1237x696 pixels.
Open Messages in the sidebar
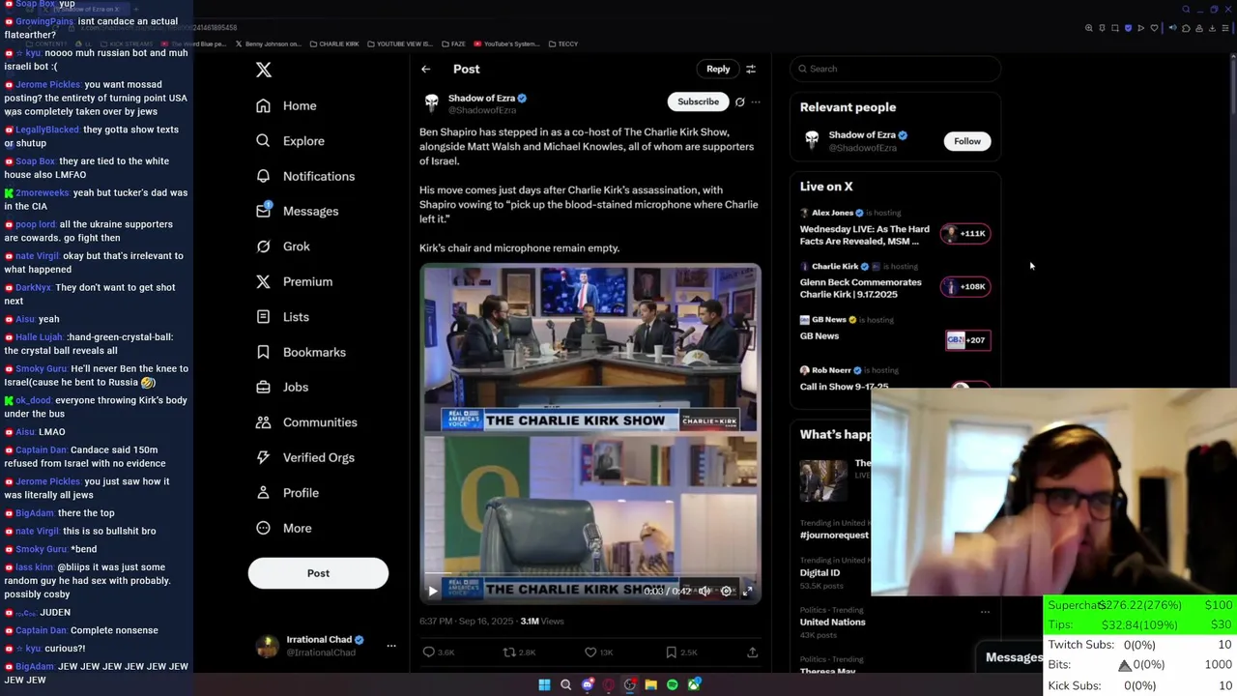pyautogui.click(x=297, y=211)
